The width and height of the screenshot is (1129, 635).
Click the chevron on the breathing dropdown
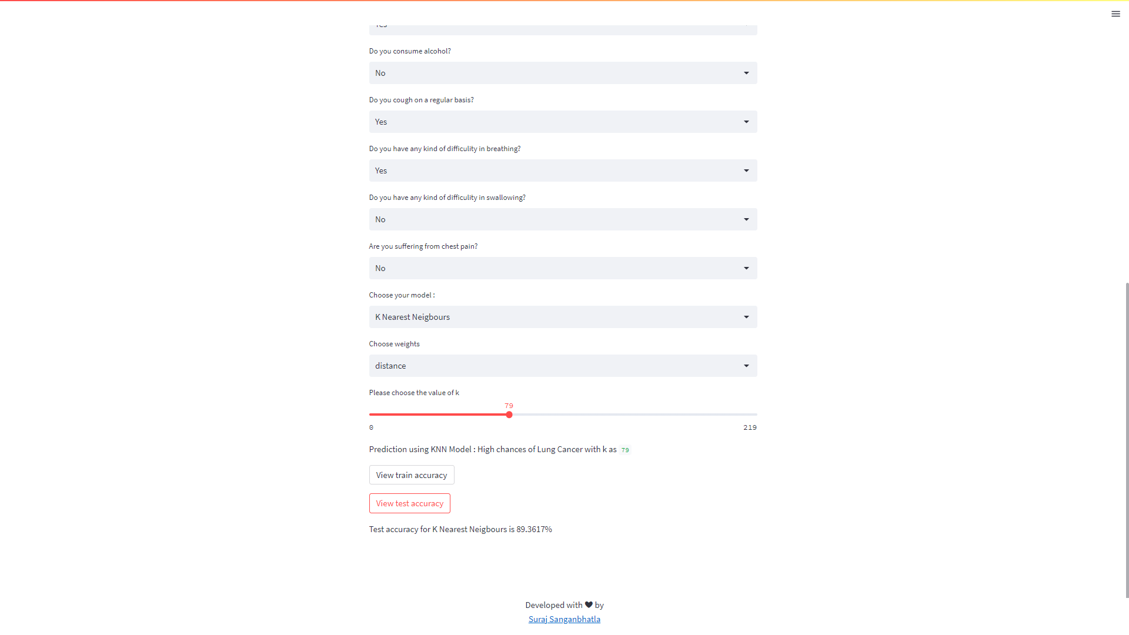(x=746, y=171)
